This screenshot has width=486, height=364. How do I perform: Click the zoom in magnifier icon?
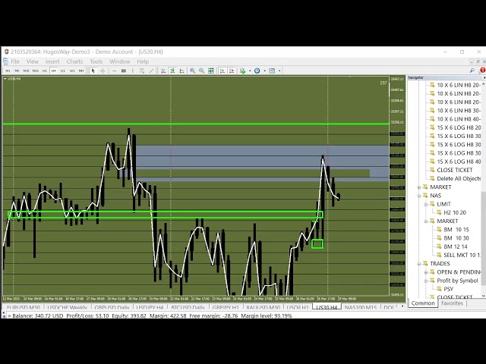point(192,71)
